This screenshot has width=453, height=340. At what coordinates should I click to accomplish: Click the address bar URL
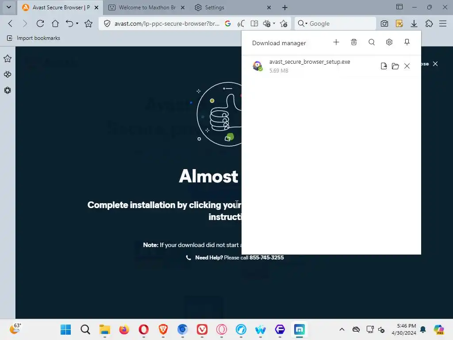point(167,23)
